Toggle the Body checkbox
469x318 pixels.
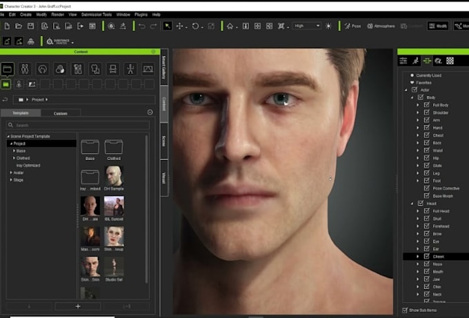coord(421,97)
